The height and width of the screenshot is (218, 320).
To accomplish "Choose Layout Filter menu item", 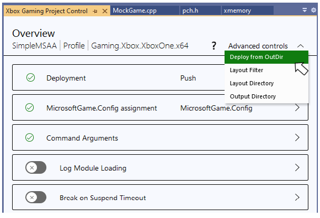I will click(x=266, y=70).
